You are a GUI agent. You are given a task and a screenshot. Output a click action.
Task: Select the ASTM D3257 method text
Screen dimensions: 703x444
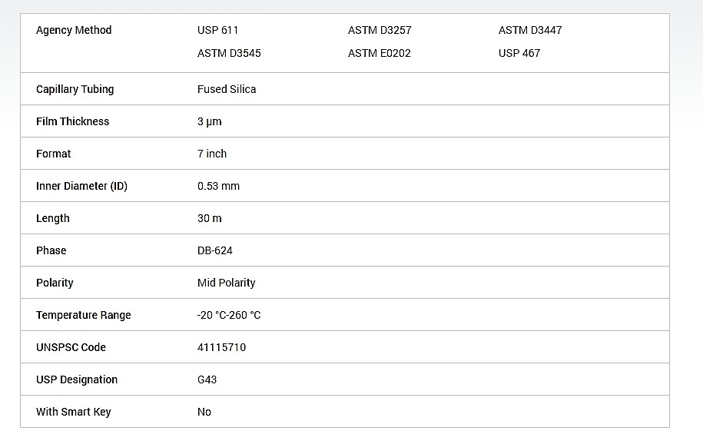pyautogui.click(x=380, y=30)
